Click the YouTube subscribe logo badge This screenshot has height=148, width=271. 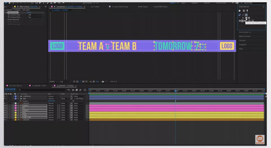(260, 140)
